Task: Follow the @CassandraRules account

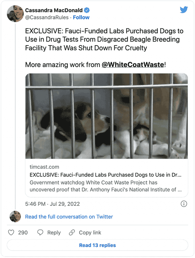Action: (x=81, y=17)
